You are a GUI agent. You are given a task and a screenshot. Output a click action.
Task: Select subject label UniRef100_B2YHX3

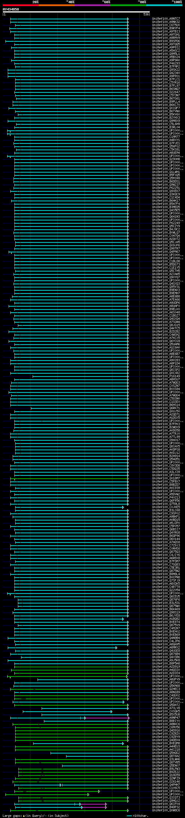[x=166, y=118]
